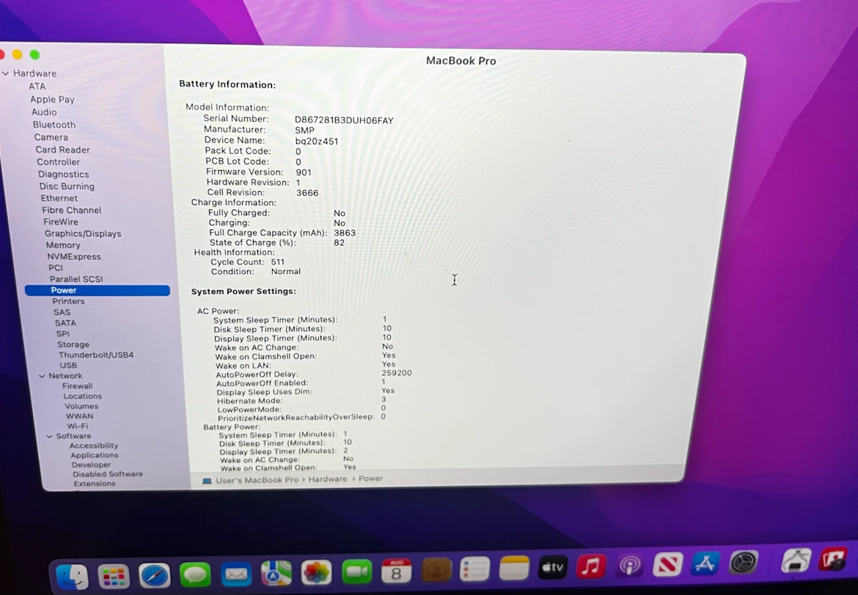This screenshot has height=595, width=858.
Task: Click the Cycle Count value 511
Action: click(x=278, y=262)
